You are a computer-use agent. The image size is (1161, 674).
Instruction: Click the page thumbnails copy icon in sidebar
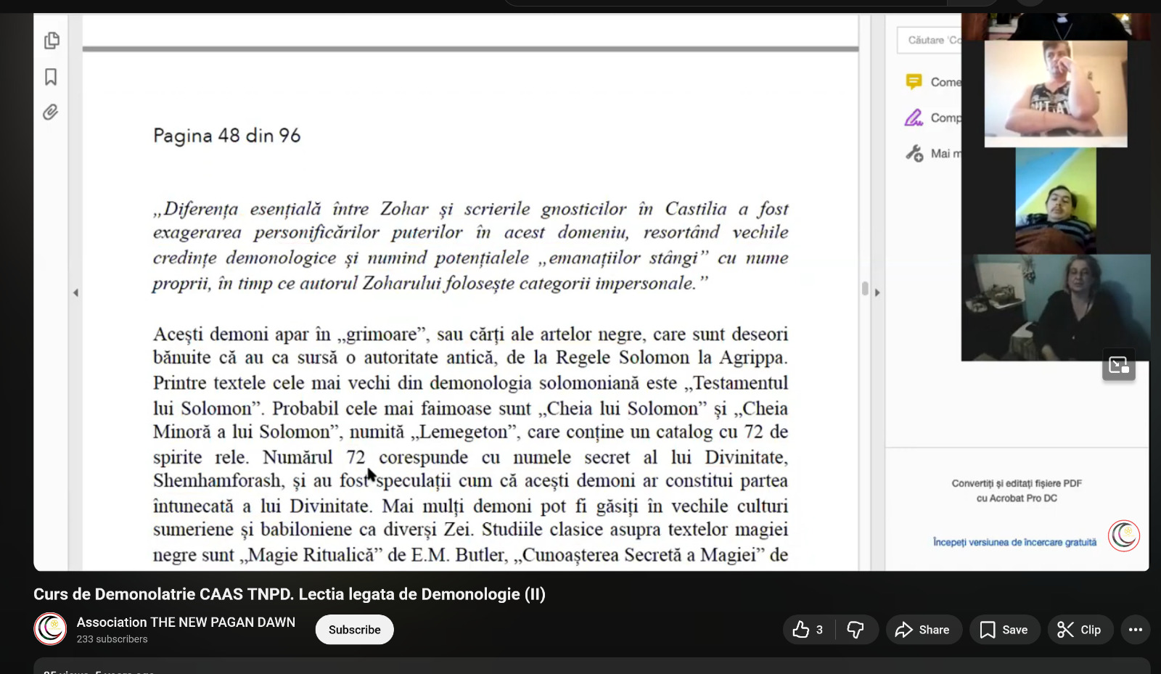click(52, 41)
